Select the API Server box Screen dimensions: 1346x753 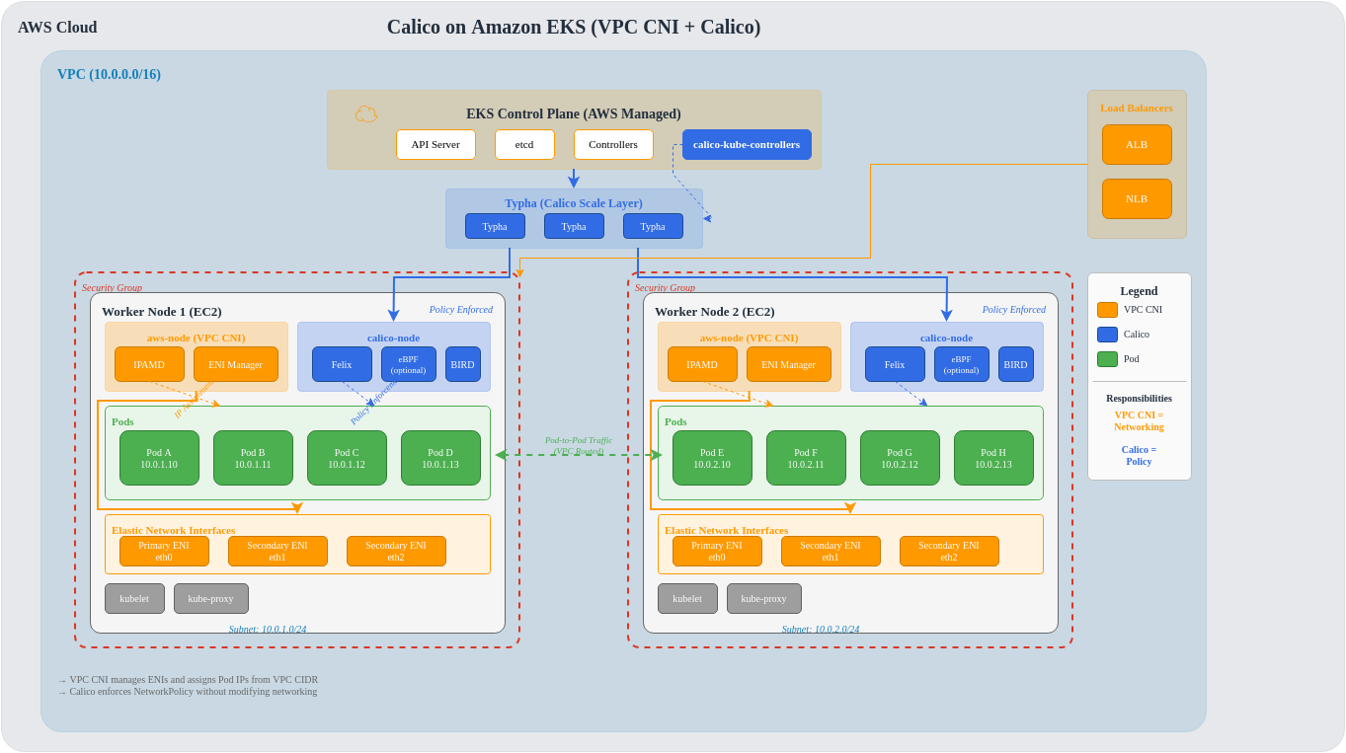point(435,145)
